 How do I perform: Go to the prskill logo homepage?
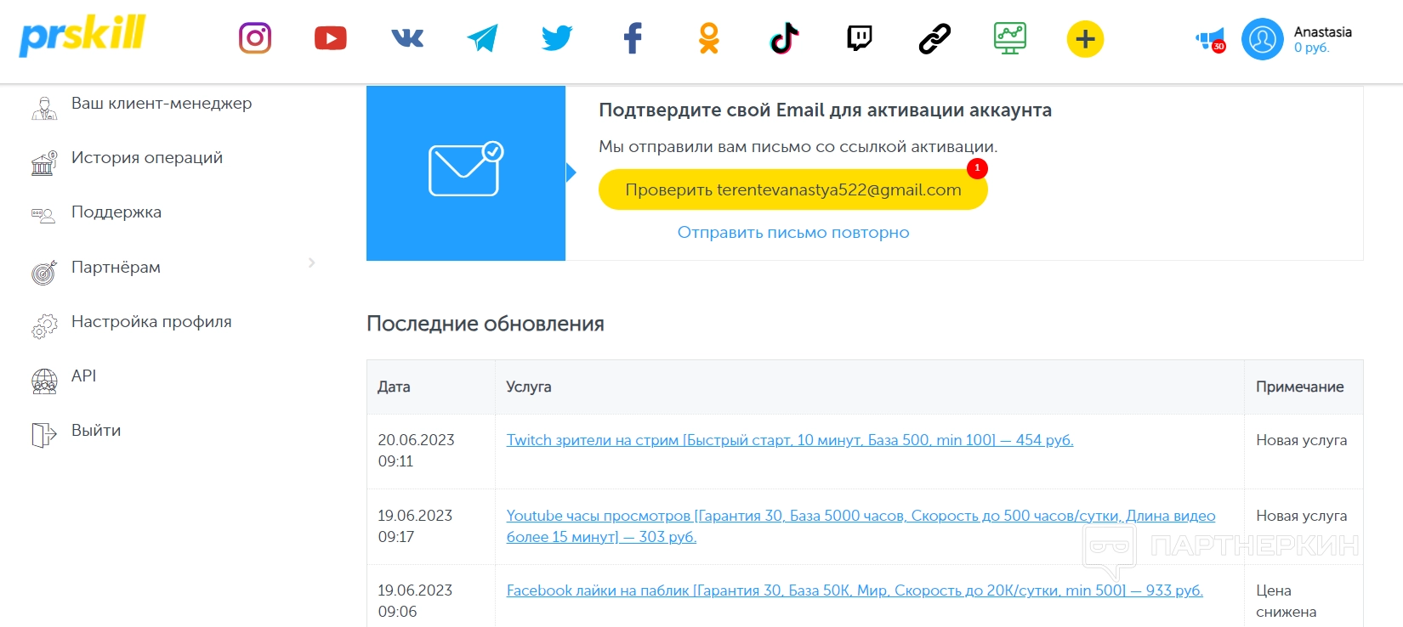tap(82, 36)
